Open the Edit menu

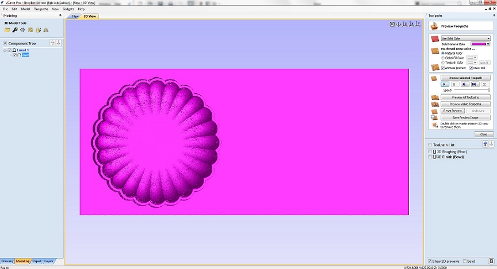coord(14,9)
